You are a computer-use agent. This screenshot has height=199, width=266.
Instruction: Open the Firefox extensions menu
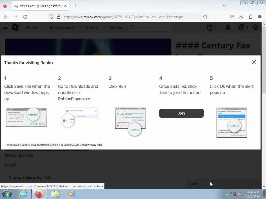pos(250,17)
